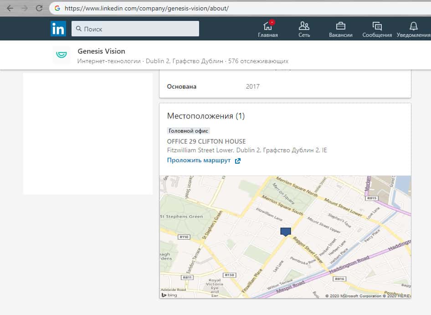Viewport: 431px width, 315px height.
Task: Click the external-link icon beside Проложить маршрут
Action: (237, 161)
